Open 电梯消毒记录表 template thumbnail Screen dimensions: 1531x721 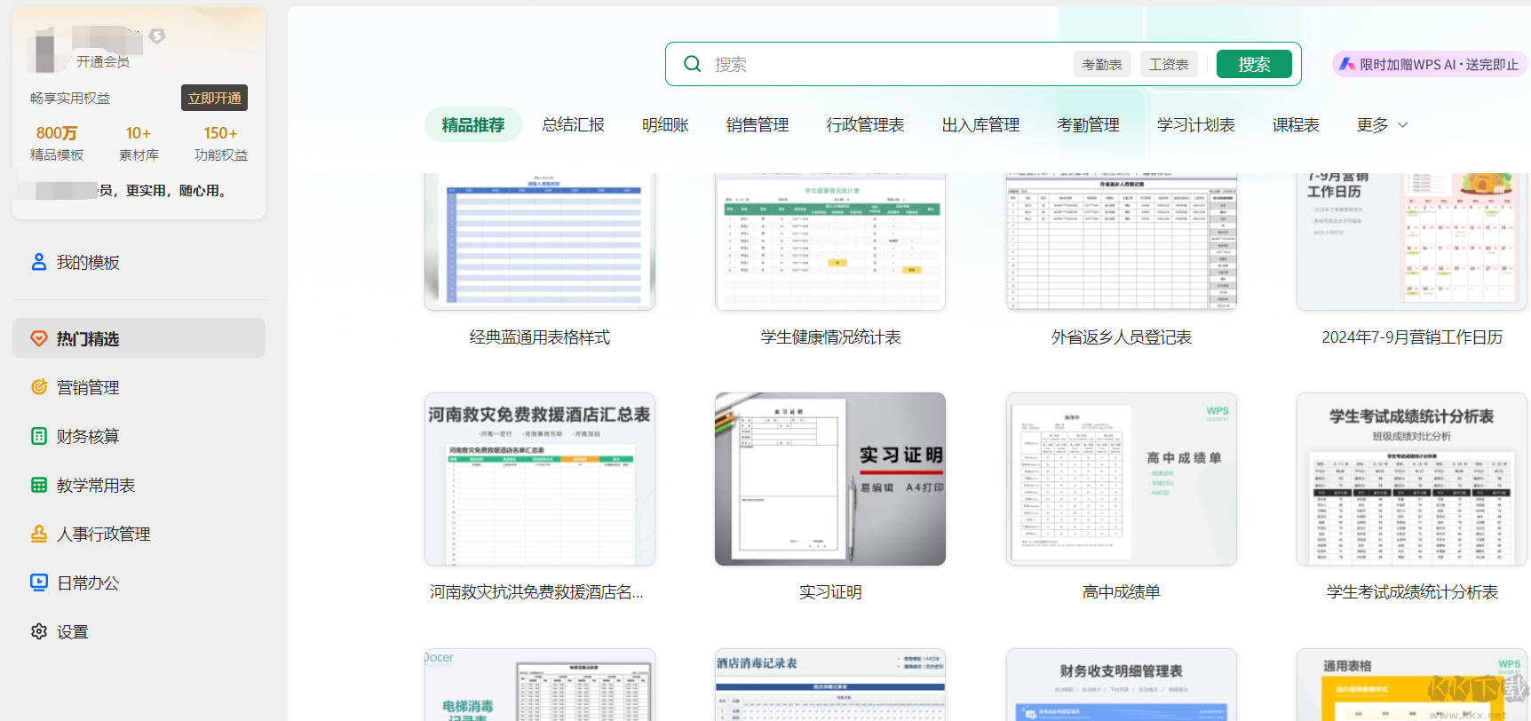click(540, 685)
